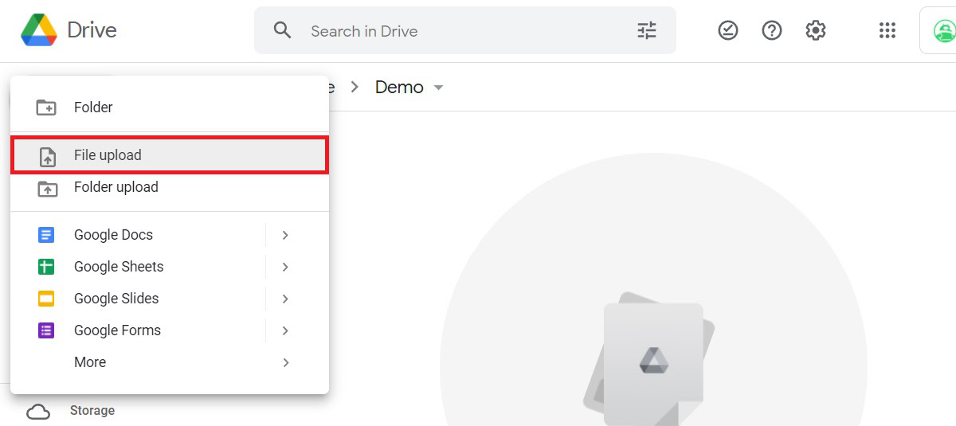Click the purple Google Forms icon
Image resolution: width=956 pixels, height=426 pixels.
[x=46, y=330]
